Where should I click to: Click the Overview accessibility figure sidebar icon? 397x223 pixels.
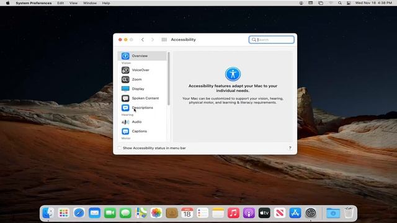click(125, 56)
